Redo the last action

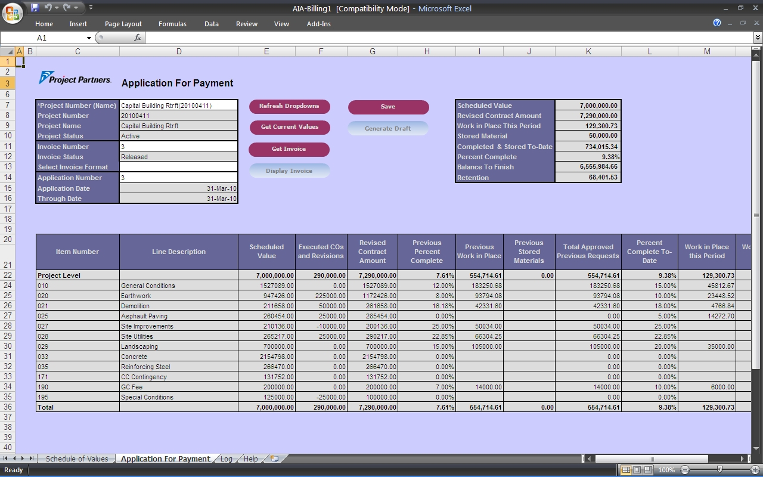coord(67,7)
